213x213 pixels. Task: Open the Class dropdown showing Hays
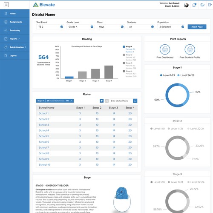(111, 27)
